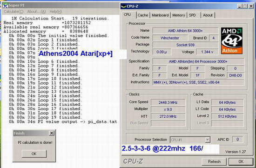Click the Ext. Model value 1F
This screenshot has height=168, width=256.
point(197,75)
